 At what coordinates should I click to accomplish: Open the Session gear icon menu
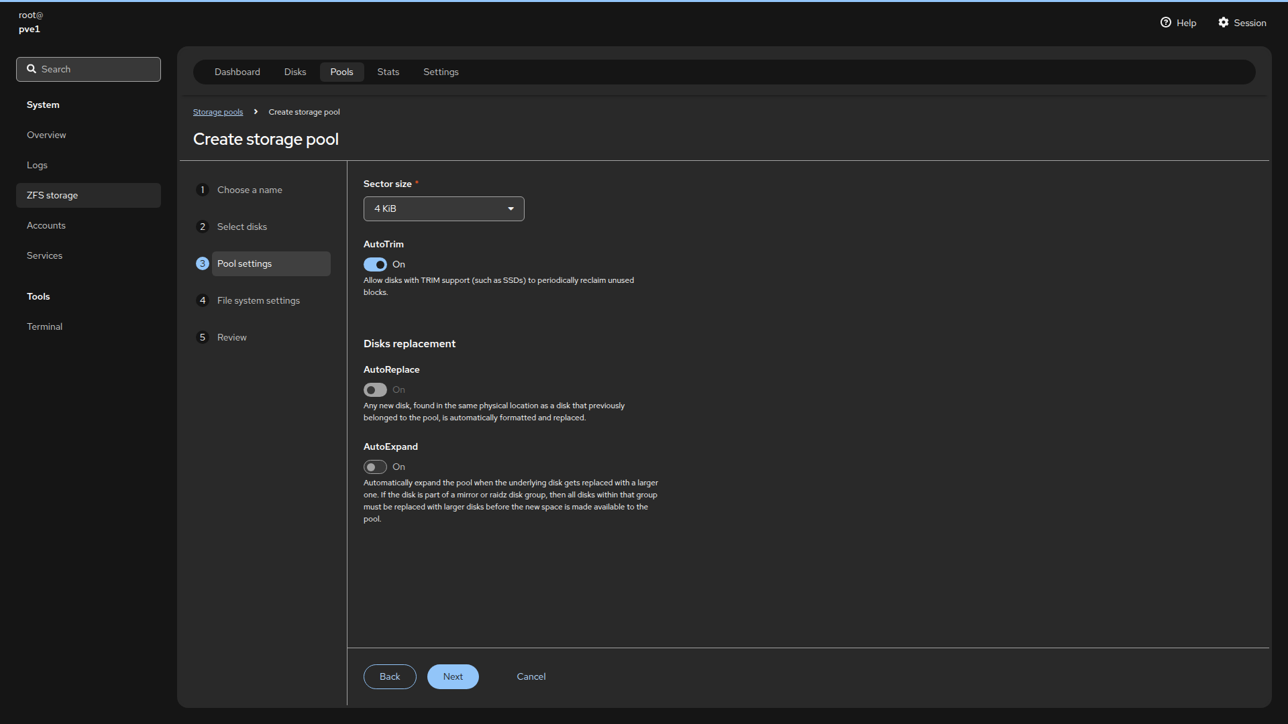point(1224,23)
